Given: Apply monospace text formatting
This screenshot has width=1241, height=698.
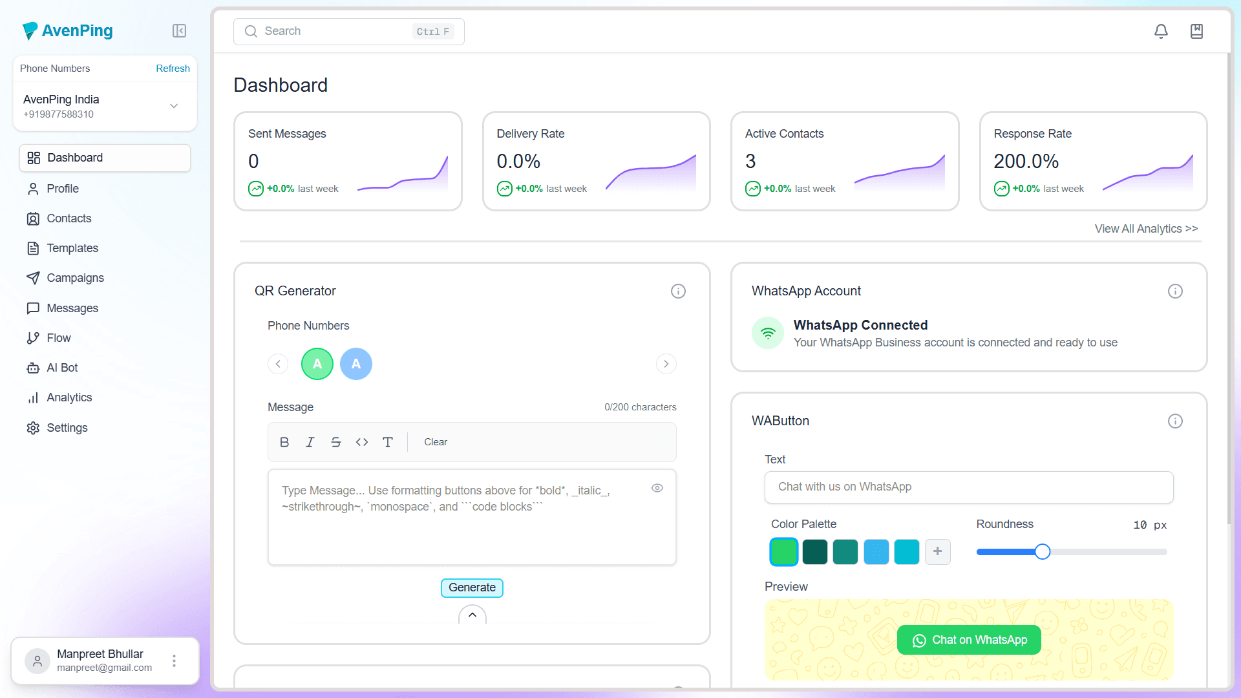Looking at the screenshot, I should [x=388, y=442].
